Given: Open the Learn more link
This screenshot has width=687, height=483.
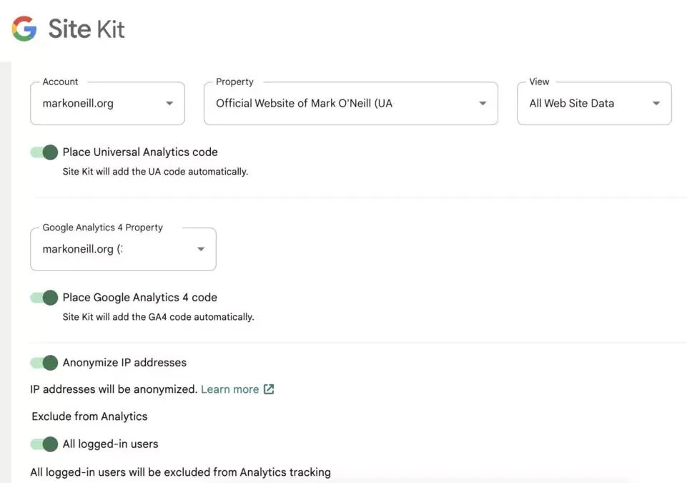Looking at the screenshot, I should point(229,389).
